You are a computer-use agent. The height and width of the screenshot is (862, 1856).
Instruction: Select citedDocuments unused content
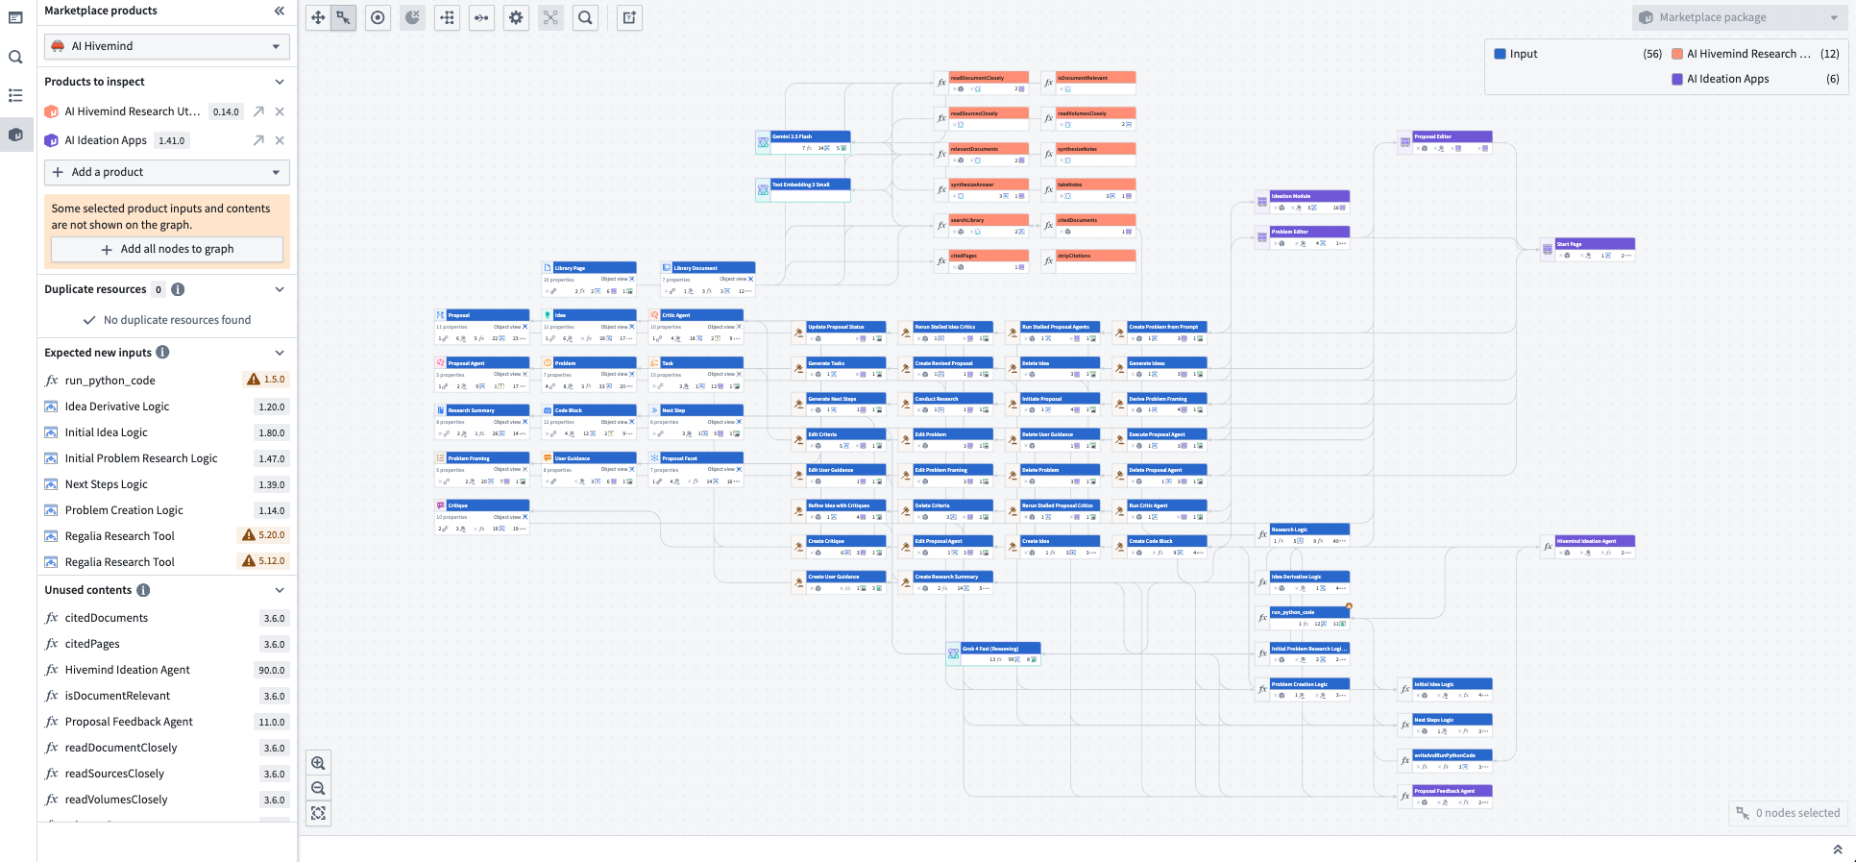click(167, 618)
